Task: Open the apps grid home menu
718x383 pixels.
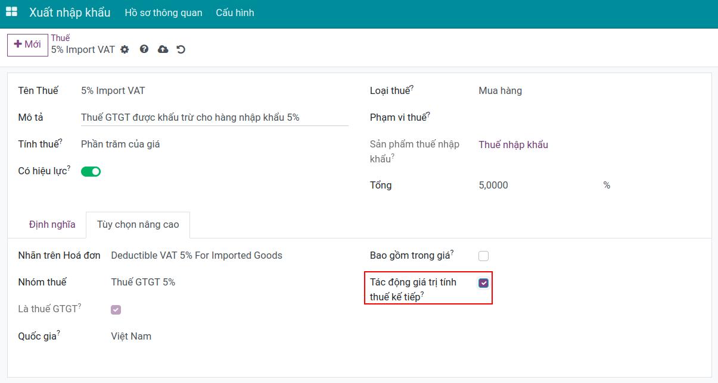Action: (11, 12)
